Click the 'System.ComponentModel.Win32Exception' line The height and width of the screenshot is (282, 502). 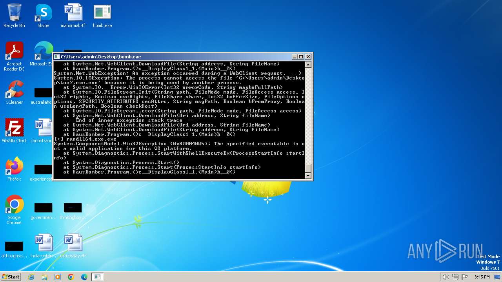click(179, 144)
